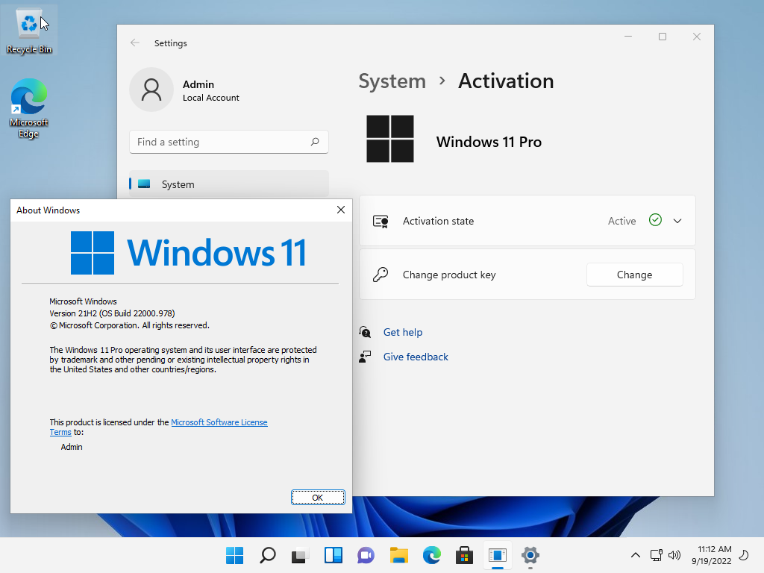Image resolution: width=764 pixels, height=573 pixels.
Task: Minimize the Settings window
Action: [x=628, y=37]
